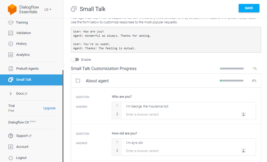Click the Upgrade link

coord(49,108)
